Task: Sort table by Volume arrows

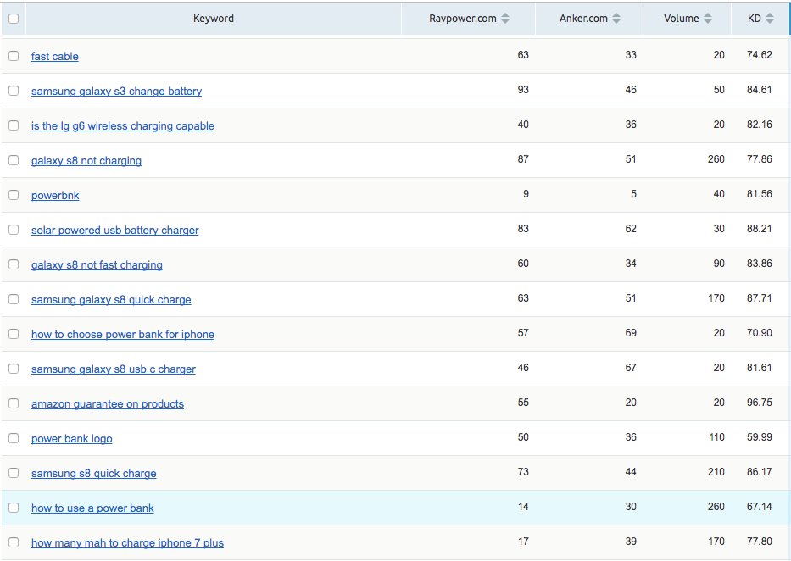Action: click(x=708, y=19)
